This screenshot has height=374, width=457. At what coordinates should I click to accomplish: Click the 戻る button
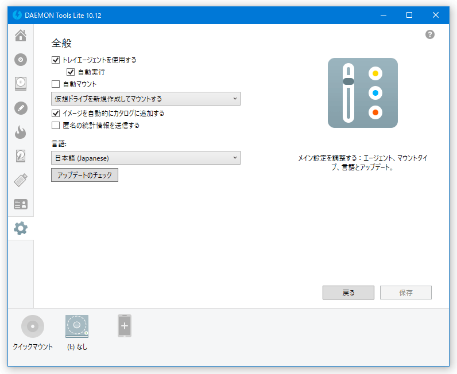[x=348, y=293]
